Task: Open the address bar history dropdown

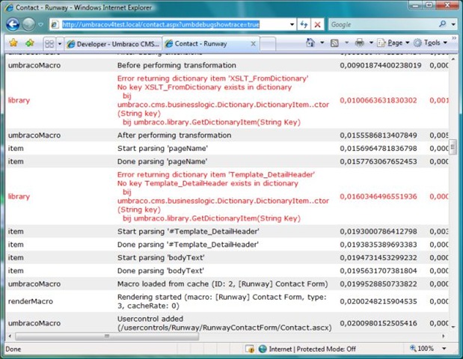Action: point(292,25)
